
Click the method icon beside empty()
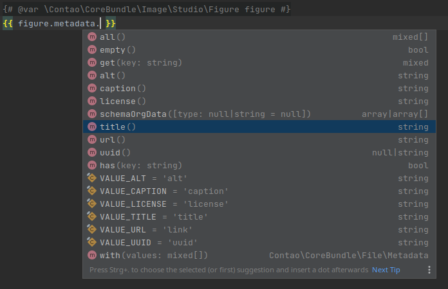click(92, 50)
